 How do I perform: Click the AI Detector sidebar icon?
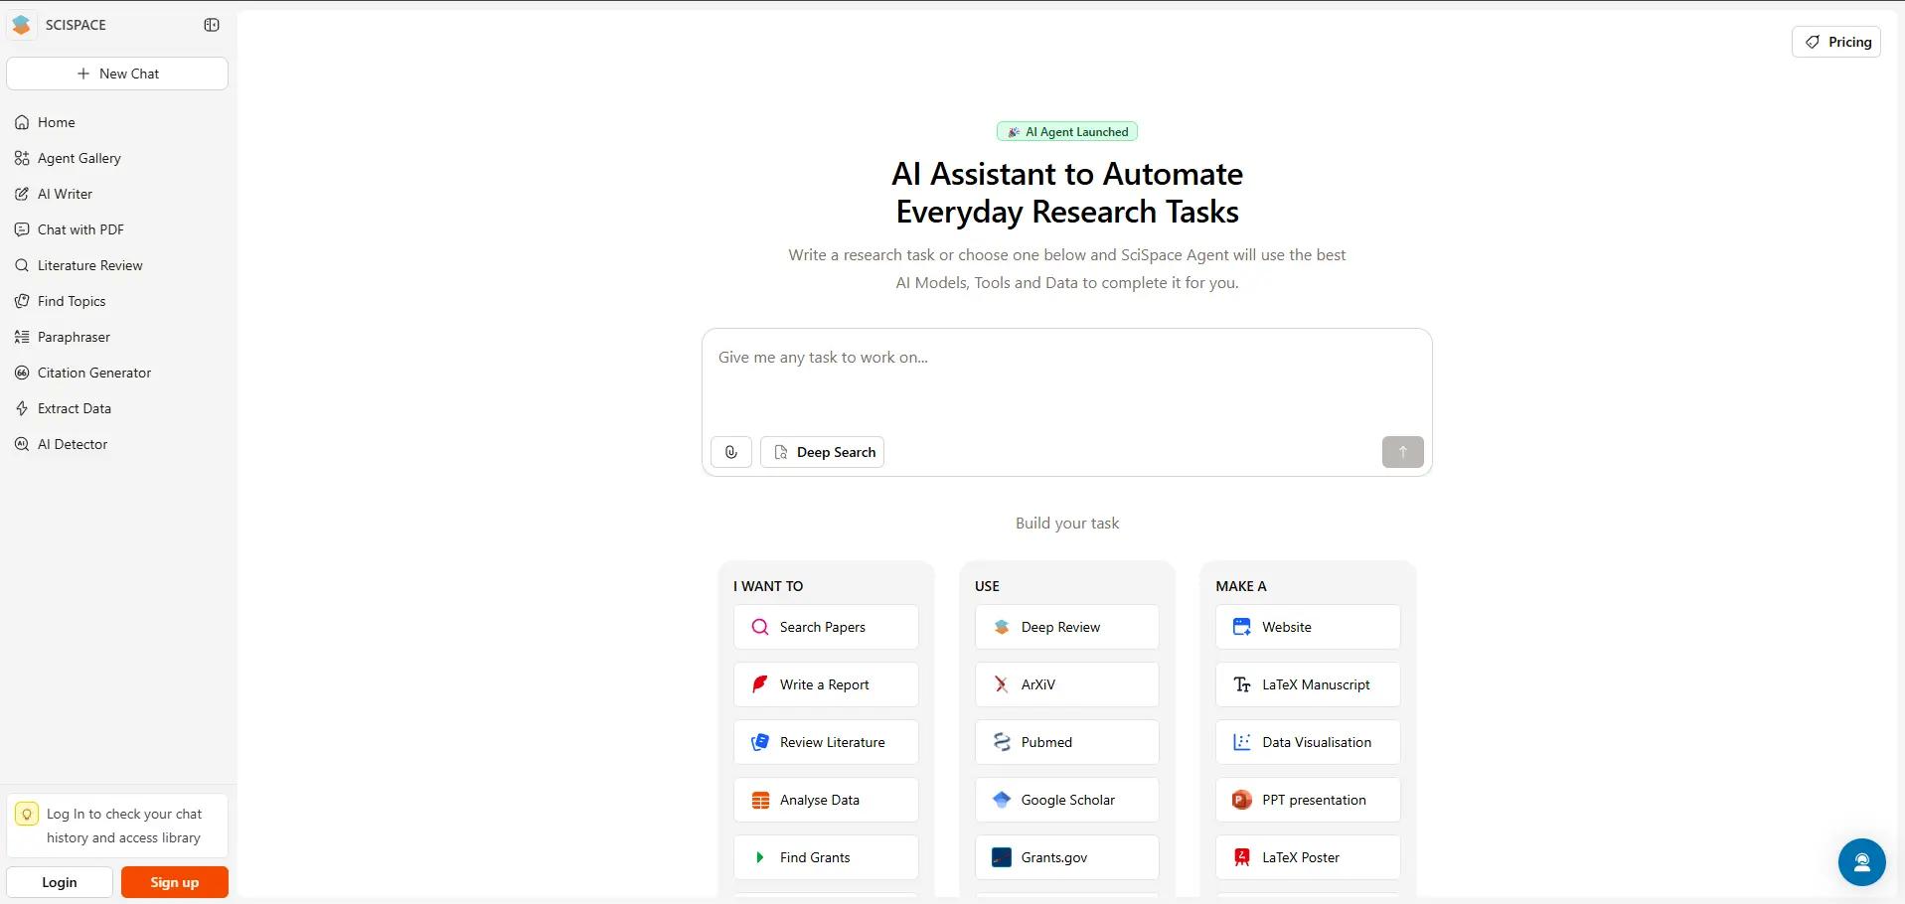click(x=22, y=444)
